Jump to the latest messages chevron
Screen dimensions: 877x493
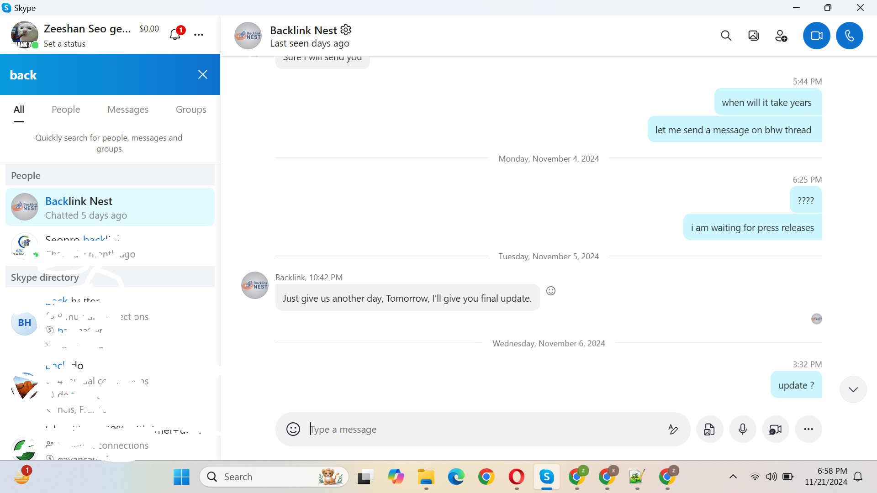tap(853, 389)
